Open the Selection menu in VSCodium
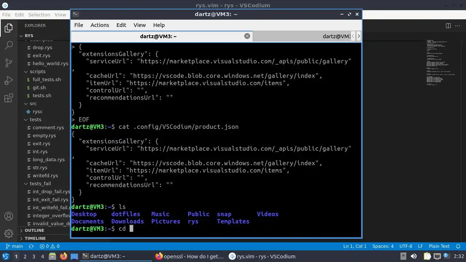Image resolution: width=466 pixels, height=262 pixels. point(39,15)
